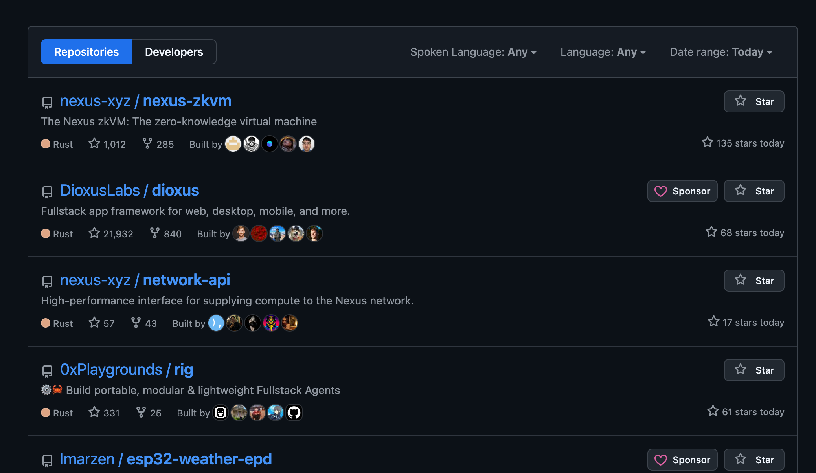Switch to the Developers tab
The width and height of the screenshot is (816, 473).
tap(174, 52)
